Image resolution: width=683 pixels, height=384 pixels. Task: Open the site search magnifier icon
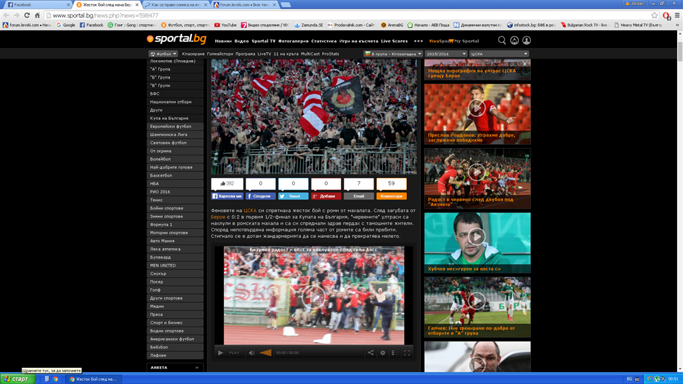point(502,41)
